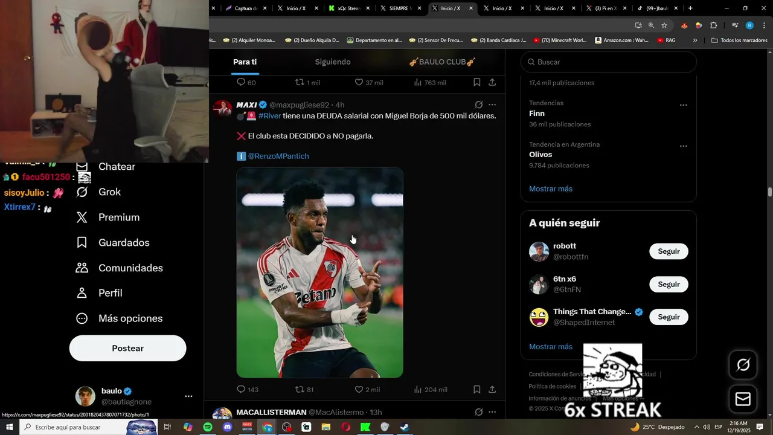Share the top post with 37 mil likes
This screenshot has width=773, height=435.
(492, 82)
